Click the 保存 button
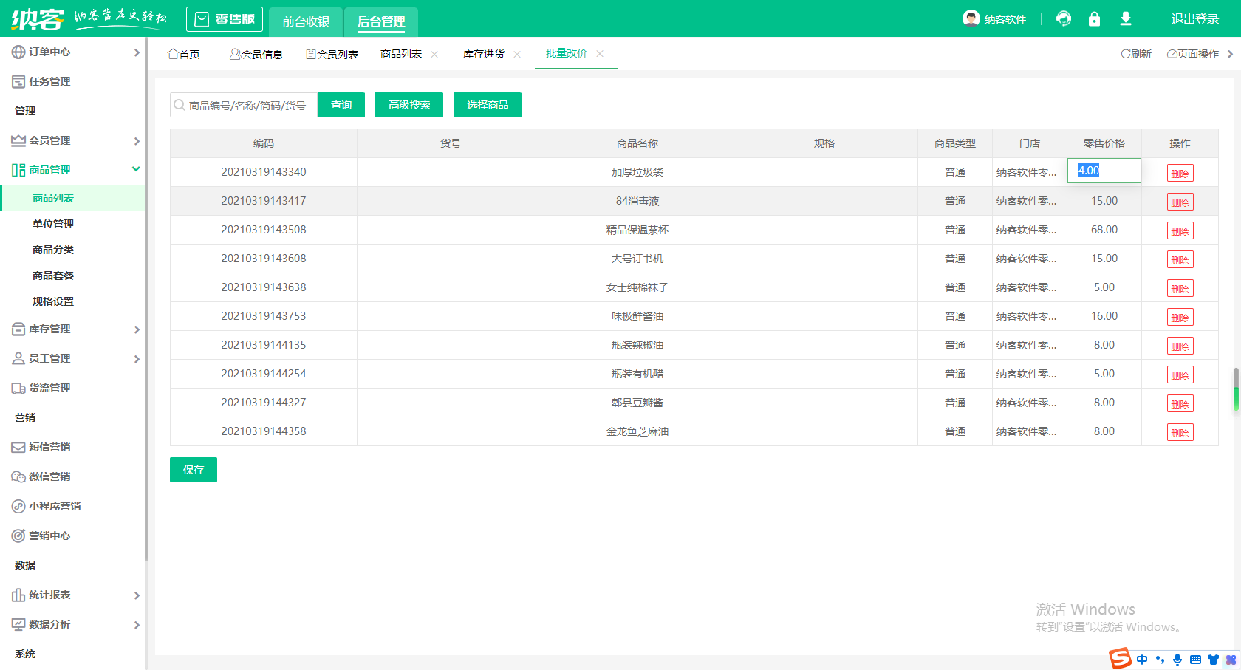This screenshot has height=670, width=1241. coord(194,470)
